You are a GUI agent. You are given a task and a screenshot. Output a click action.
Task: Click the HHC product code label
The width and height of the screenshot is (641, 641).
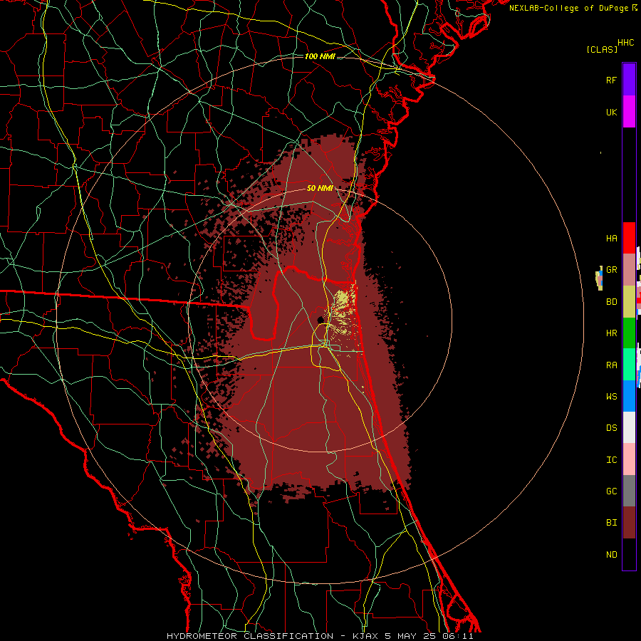(625, 43)
